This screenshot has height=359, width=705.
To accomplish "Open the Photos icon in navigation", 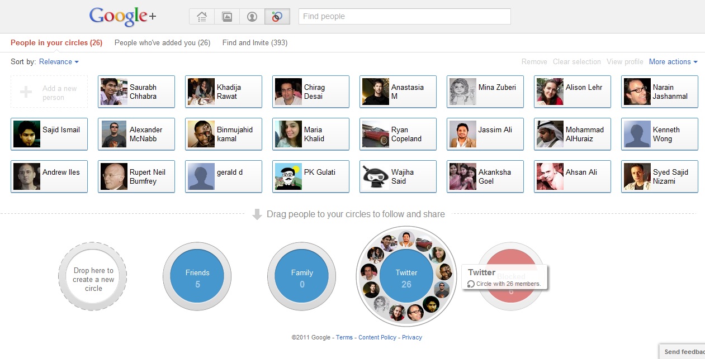I will click(227, 17).
